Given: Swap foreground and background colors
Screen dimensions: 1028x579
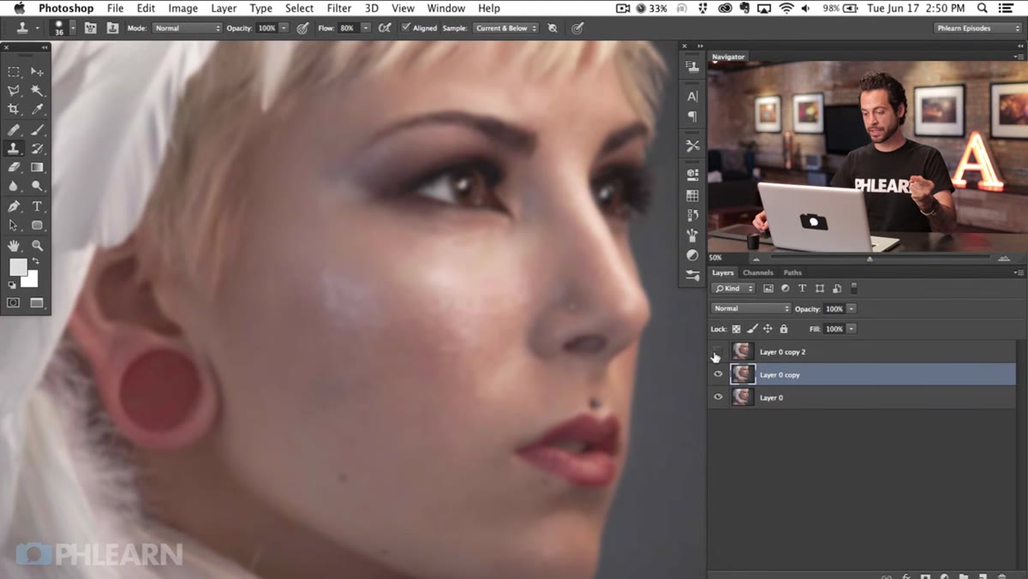Looking at the screenshot, I should [36, 260].
